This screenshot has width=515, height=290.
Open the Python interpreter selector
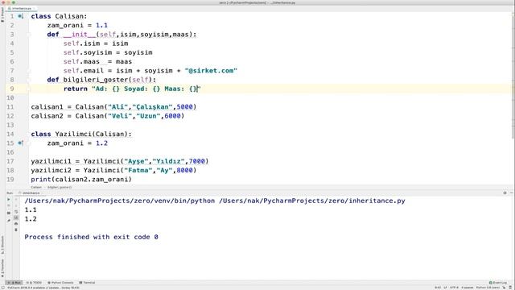coord(488,288)
